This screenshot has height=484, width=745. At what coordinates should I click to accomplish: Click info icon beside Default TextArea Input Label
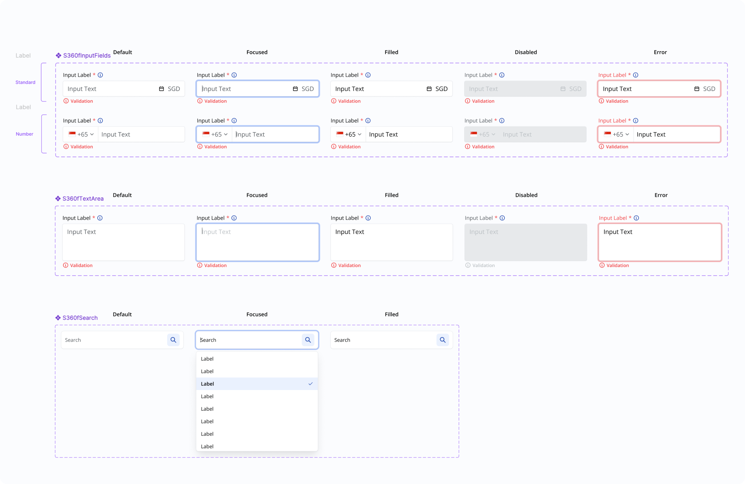(x=100, y=218)
